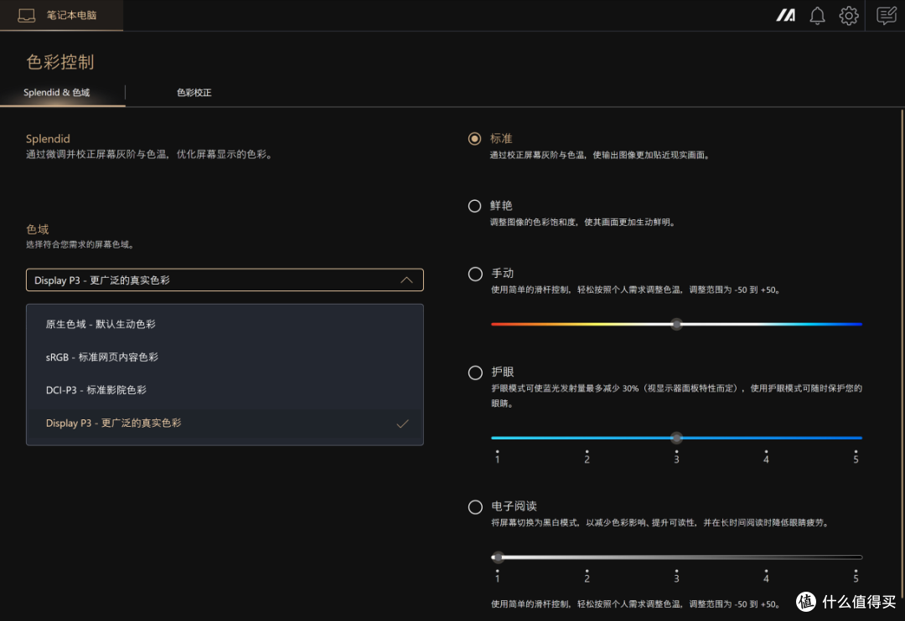Open the notification bell

[817, 16]
